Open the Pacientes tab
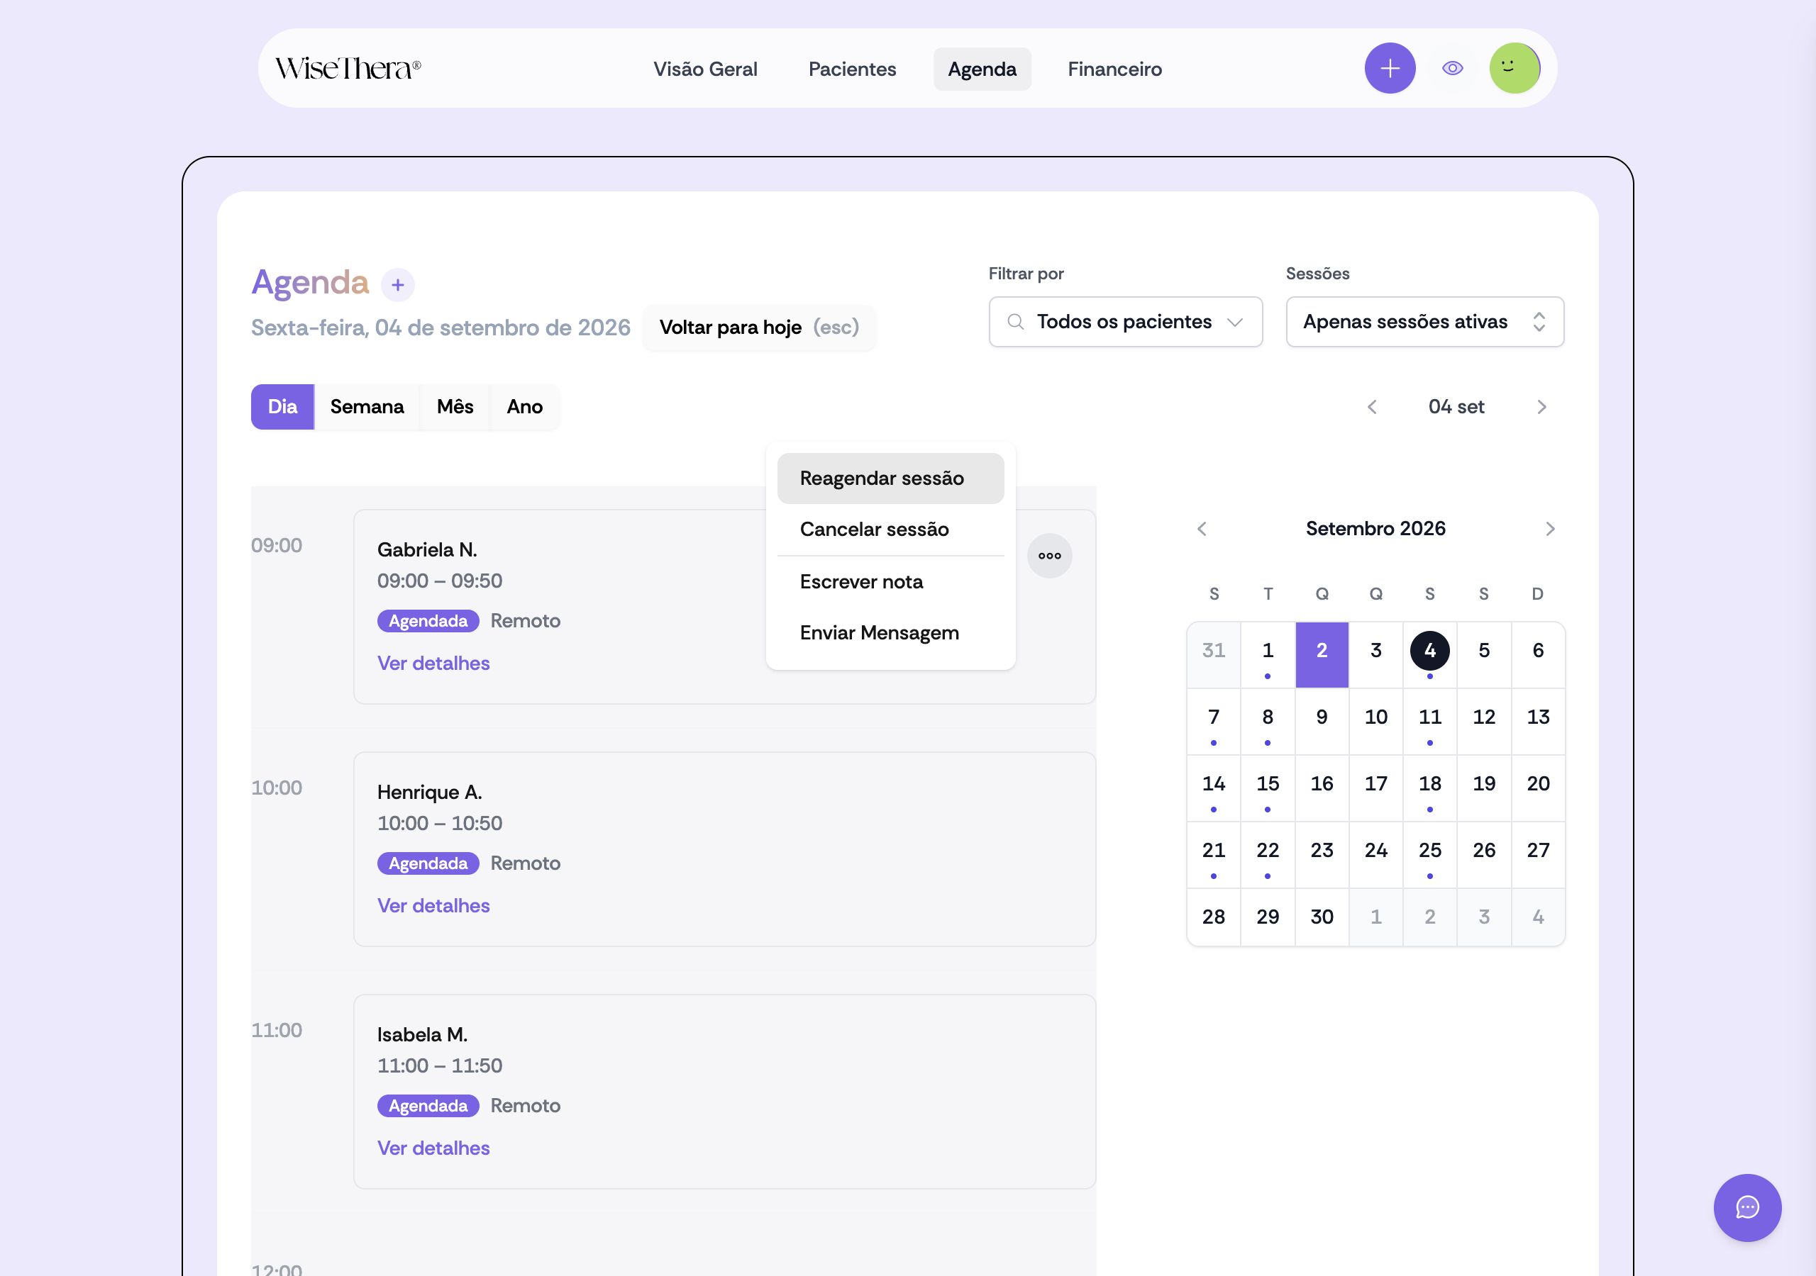 pos(852,69)
